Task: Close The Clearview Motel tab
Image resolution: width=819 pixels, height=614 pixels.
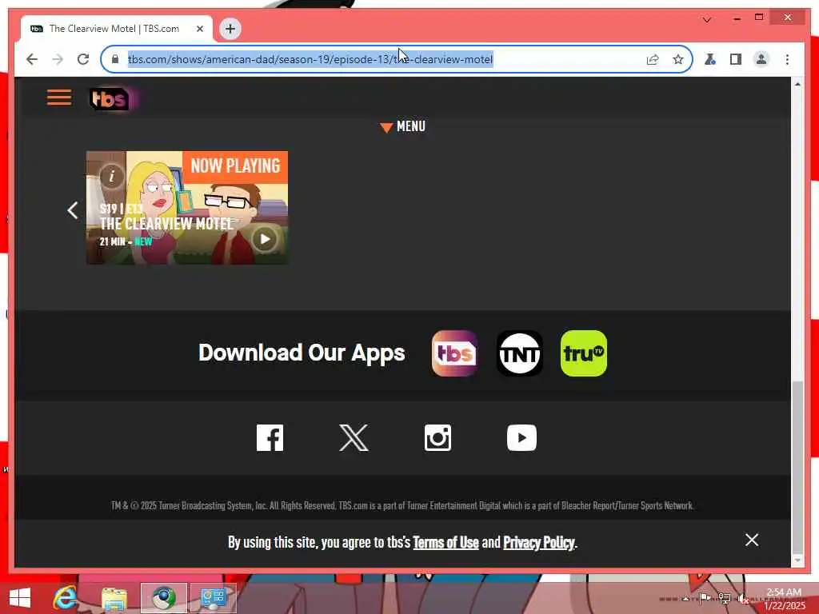Action: click(199, 29)
